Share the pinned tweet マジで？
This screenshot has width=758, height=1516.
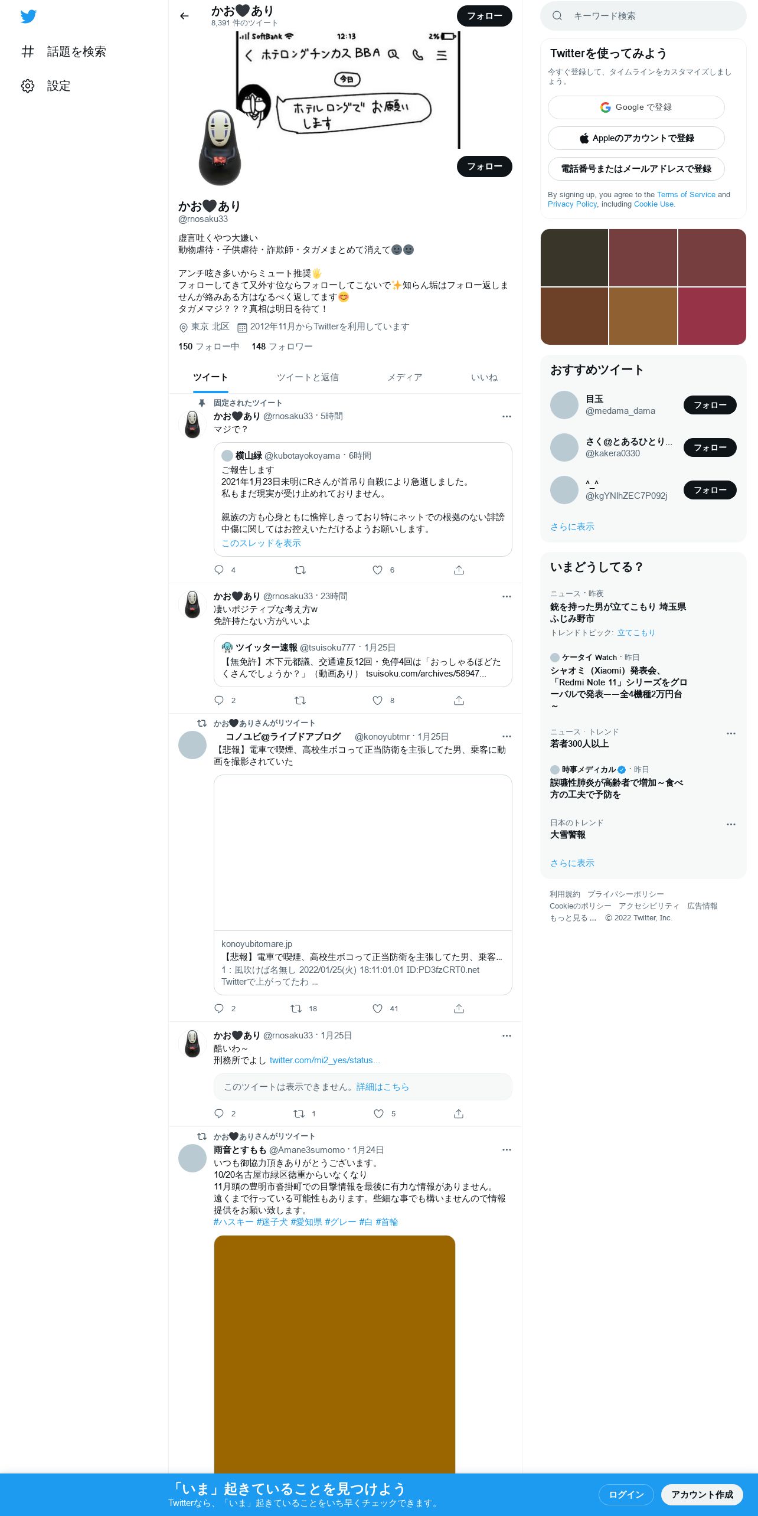[459, 570]
